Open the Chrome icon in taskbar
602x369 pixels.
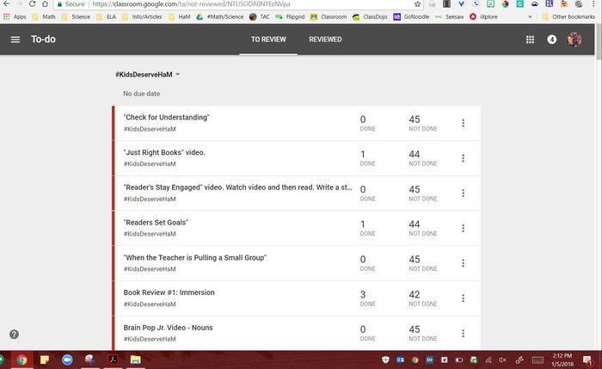coord(22,360)
